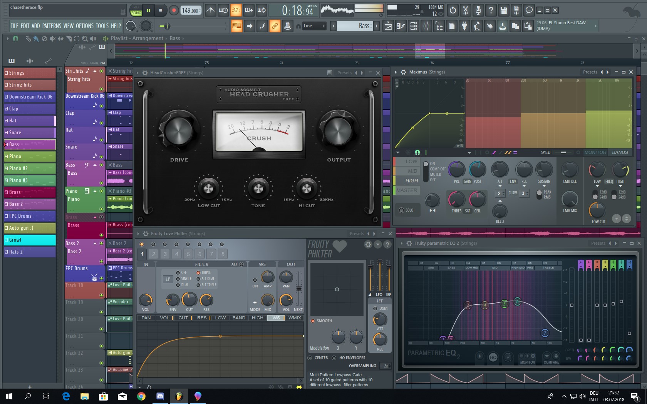The height and width of the screenshot is (404, 647).
Task: Open HeadCrusherFREE Presets dropdown
Action: coord(344,73)
